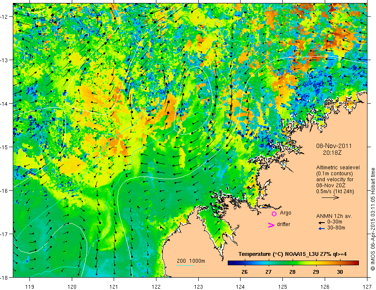The height and width of the screenshot is (290, 376).
Task: Click the magenta drifter arrowhead legend symbol
Action: [x=271, y=225]
